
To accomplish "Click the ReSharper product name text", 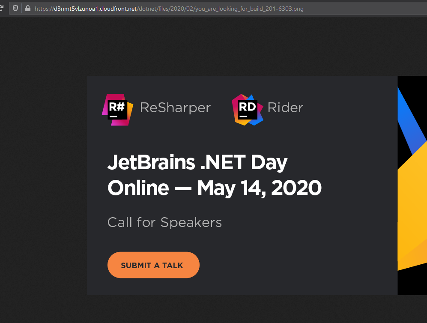I will tap(175, 108).
